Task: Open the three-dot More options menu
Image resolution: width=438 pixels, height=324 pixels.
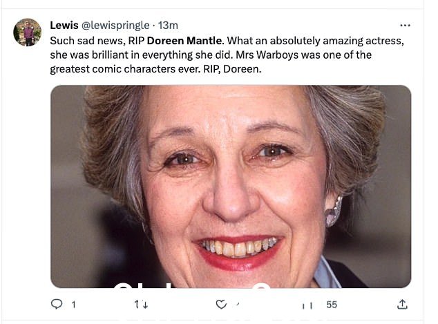Action: [x=405, y=26]
